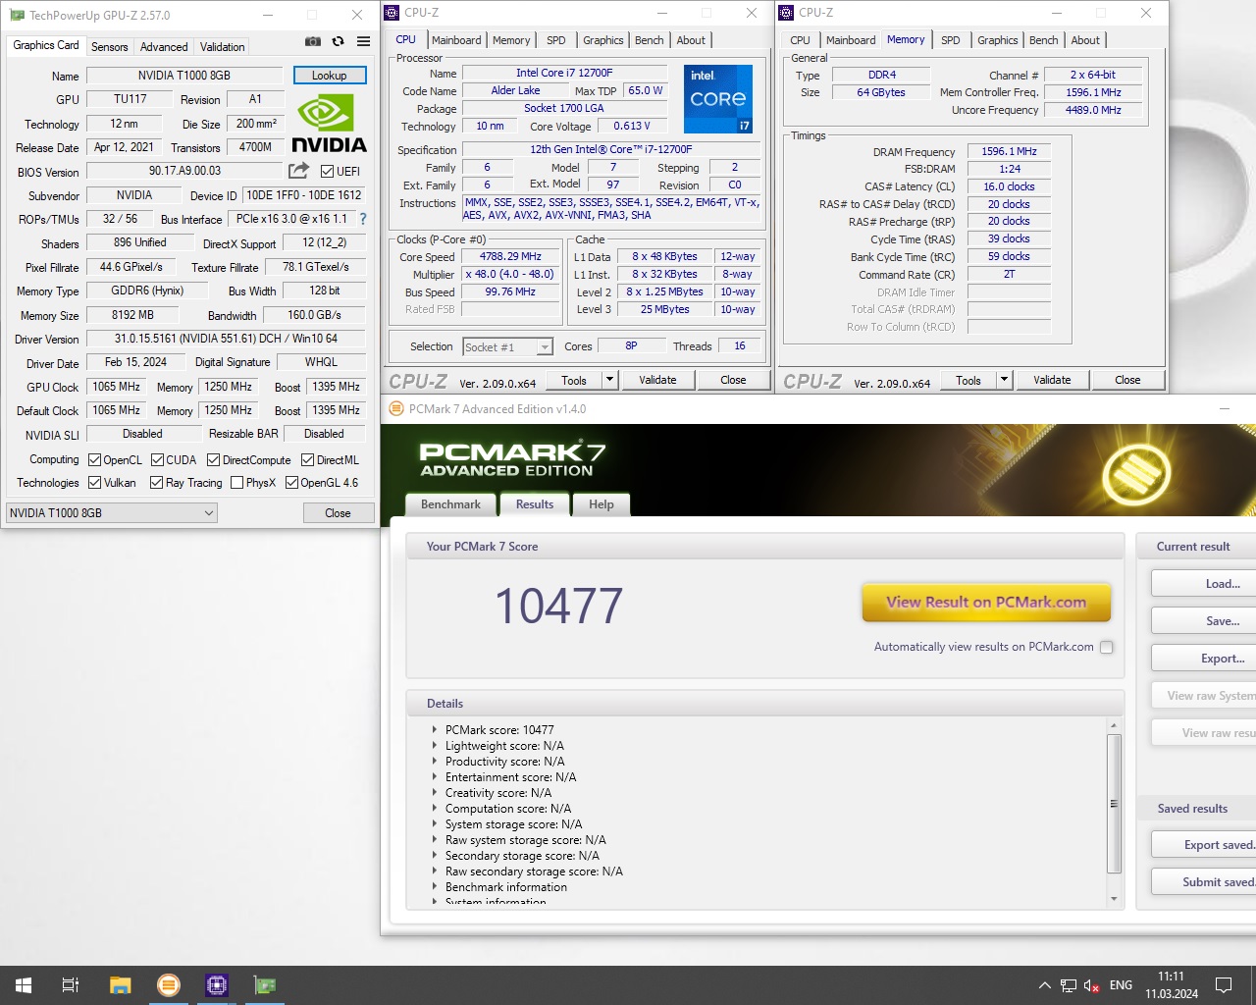1256x1005 pixels.
Task: Click the muted volume tray icon
Action: click(1092, 985)
